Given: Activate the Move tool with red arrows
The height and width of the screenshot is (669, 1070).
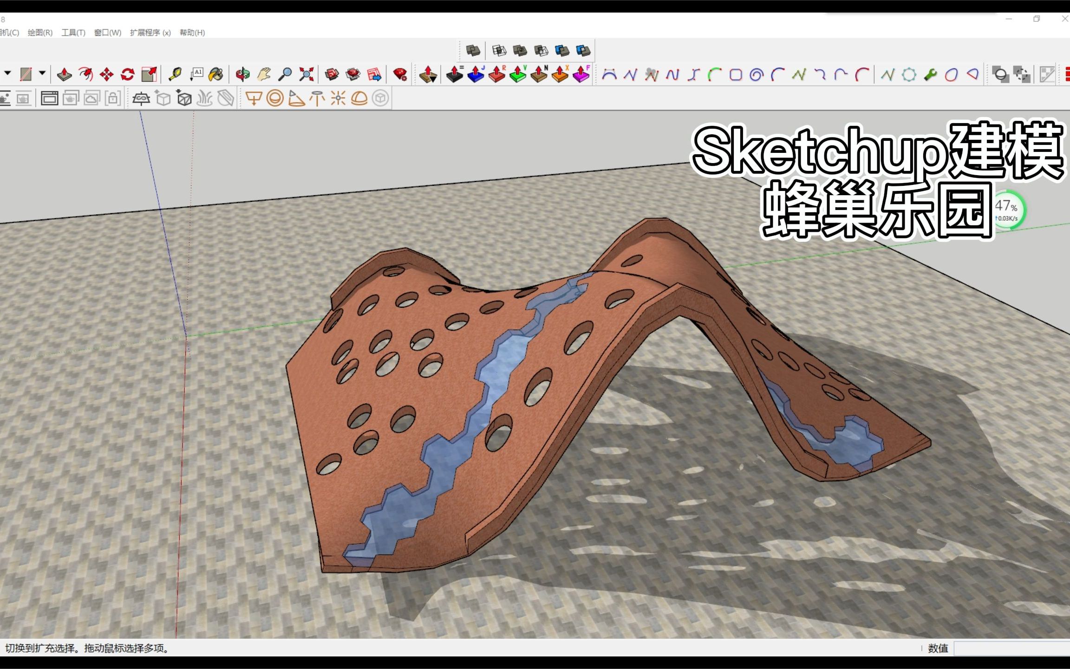Looking at the screenshot, I should (107, 74).
